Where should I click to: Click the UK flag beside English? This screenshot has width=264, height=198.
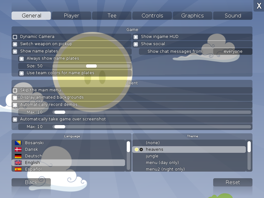point(18,163)
